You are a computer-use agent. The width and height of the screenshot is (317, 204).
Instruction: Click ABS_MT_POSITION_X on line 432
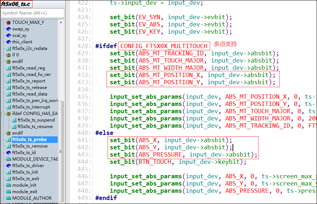169,75
